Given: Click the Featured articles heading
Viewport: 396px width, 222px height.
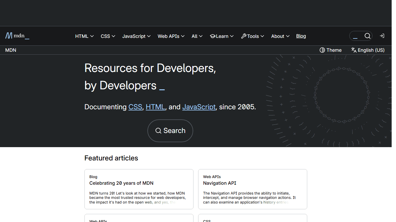Looking at the screenshot, I should pyautogui.click(x=111, y=158).
